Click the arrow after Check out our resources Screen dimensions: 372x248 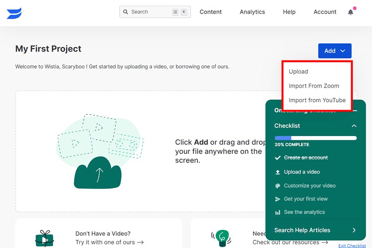[x=325, y=242]
